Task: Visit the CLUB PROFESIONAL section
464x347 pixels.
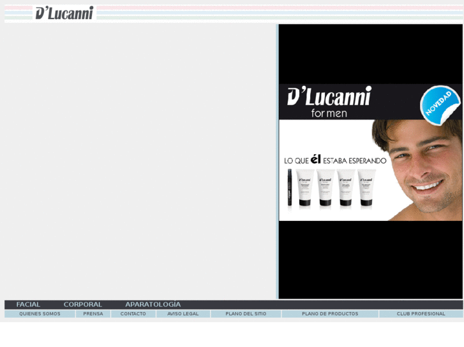Action: coord(421,314)
